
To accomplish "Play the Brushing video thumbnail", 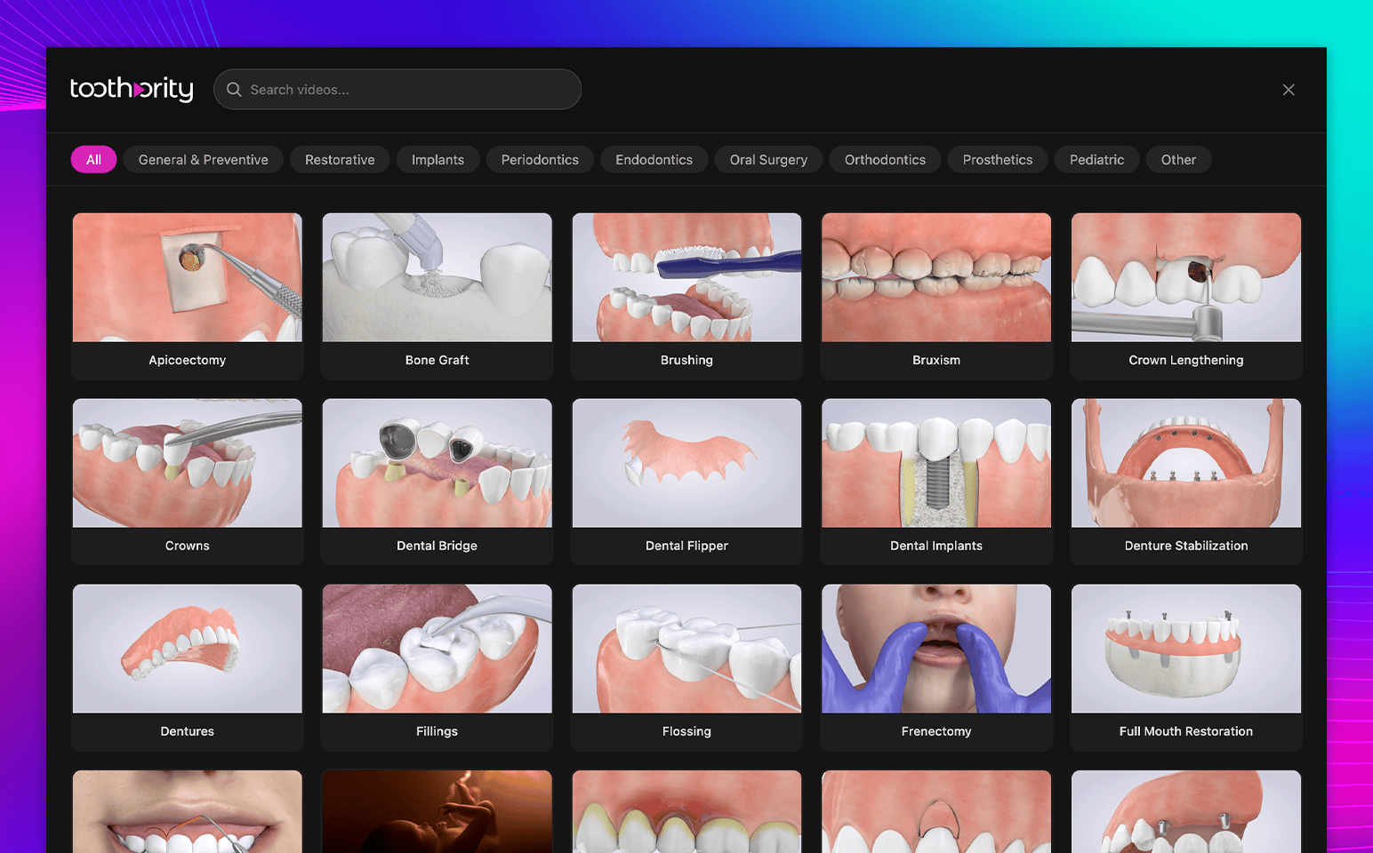I will tap(686, 277).
